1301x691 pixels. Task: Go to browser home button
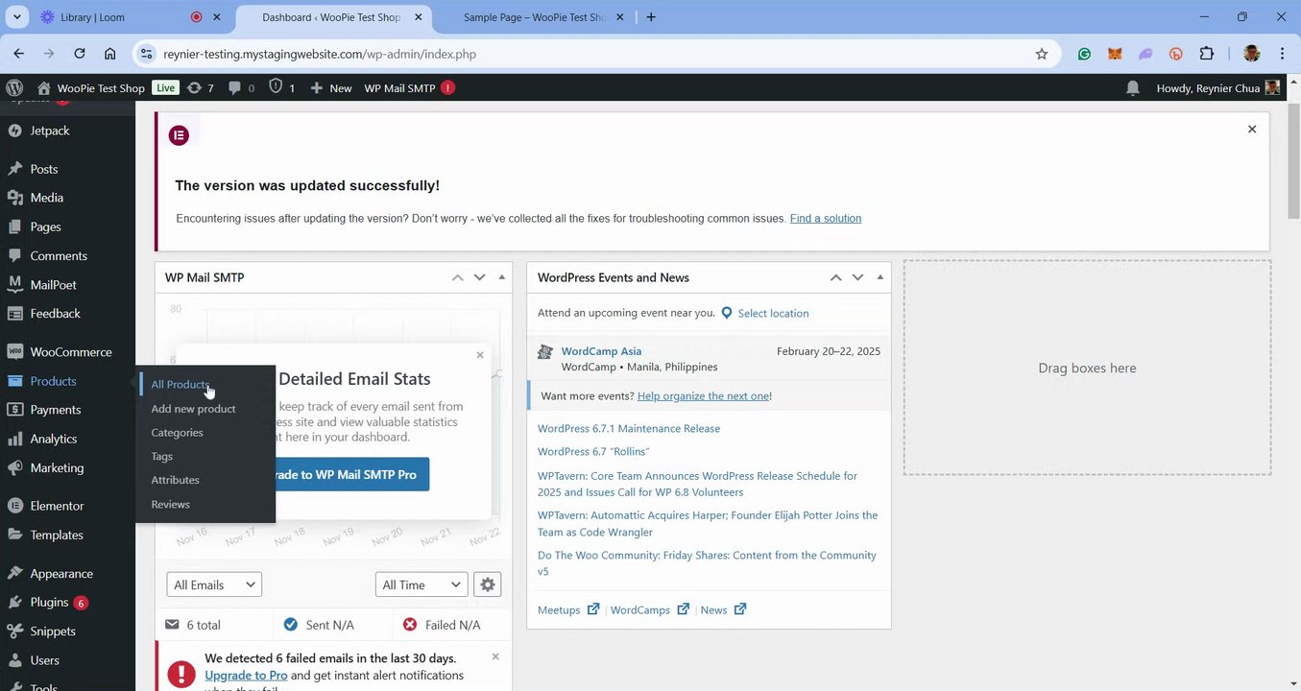110,54
